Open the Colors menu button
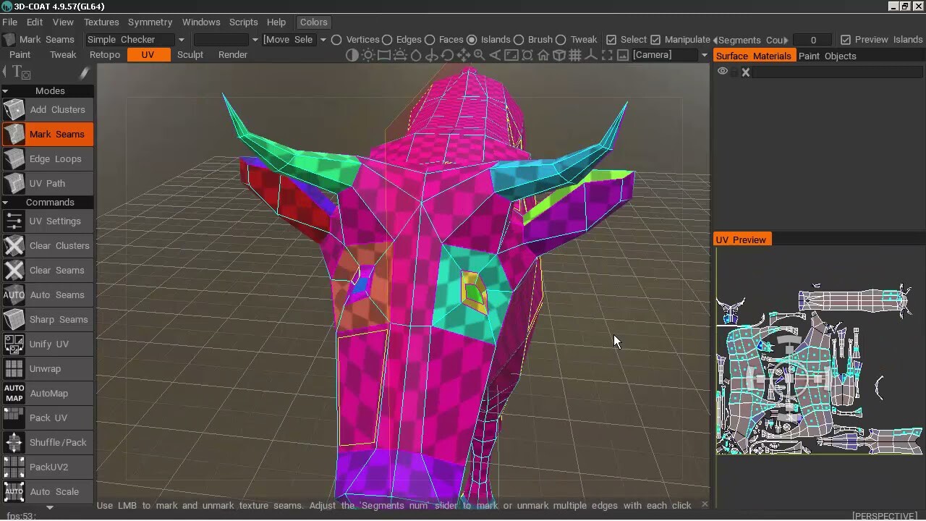This screenshot has height=521, width=926. [313, 22]
